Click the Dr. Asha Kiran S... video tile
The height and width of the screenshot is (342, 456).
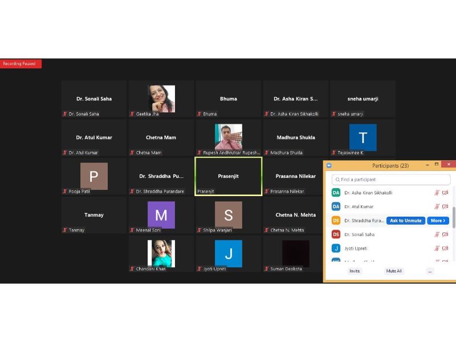[296, 99]
